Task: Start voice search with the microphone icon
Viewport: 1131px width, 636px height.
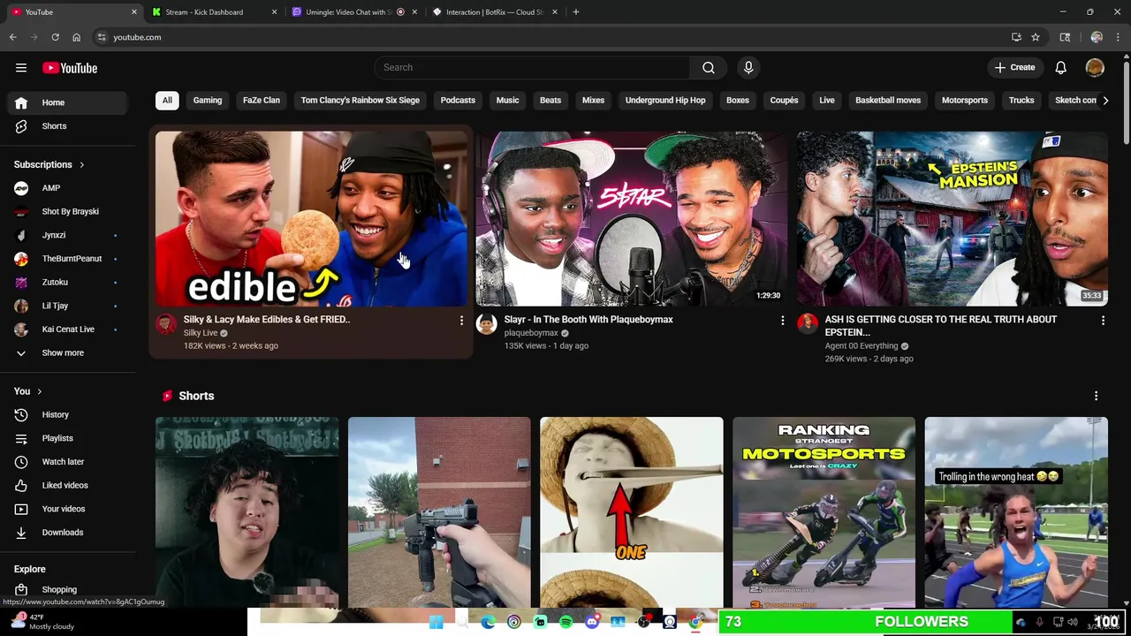Action: pos(748,68)
